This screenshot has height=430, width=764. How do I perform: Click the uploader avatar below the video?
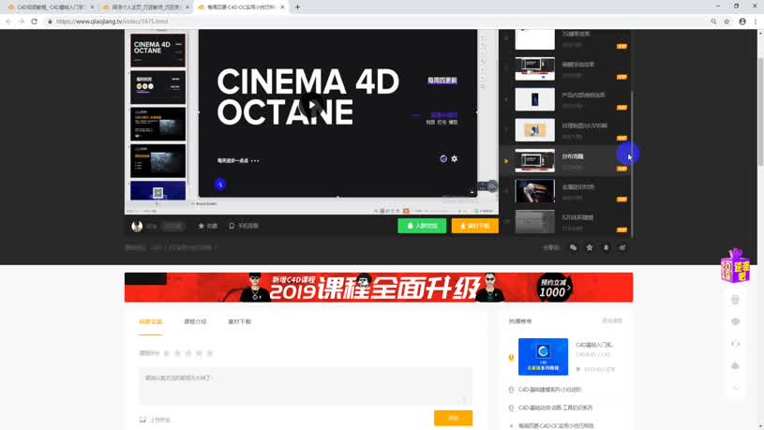[137, 226]
